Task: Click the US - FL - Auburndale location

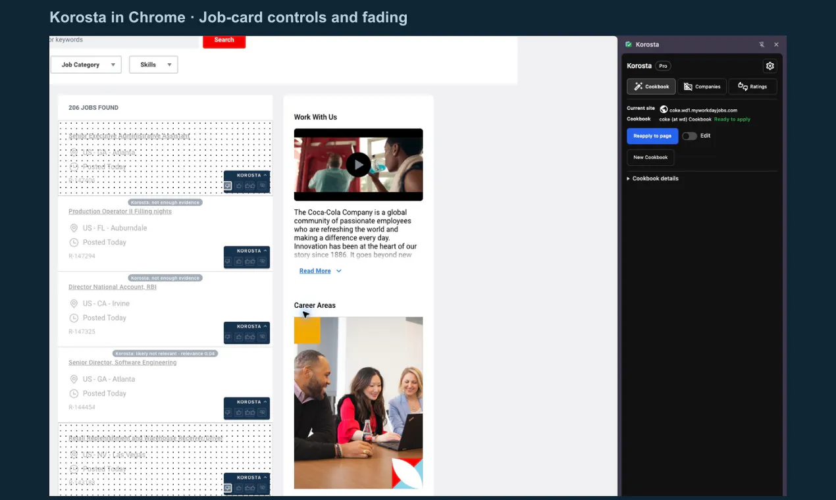Action: point(115,228)
